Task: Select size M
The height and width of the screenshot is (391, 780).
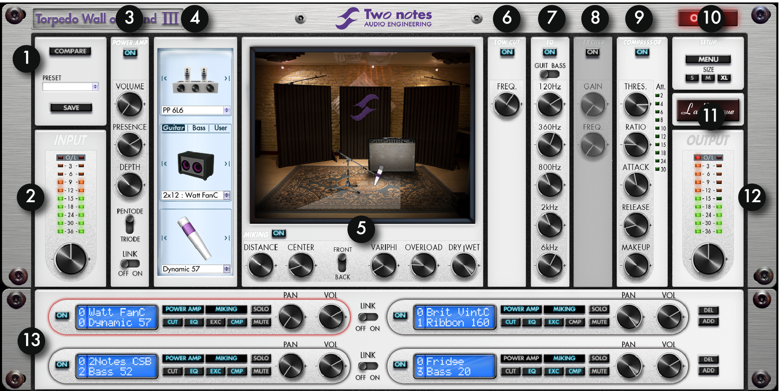Action: click(x=708, y=78)
